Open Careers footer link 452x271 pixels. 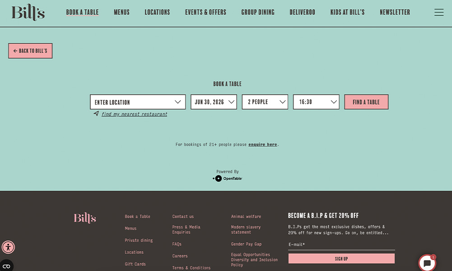pos(180,256)
